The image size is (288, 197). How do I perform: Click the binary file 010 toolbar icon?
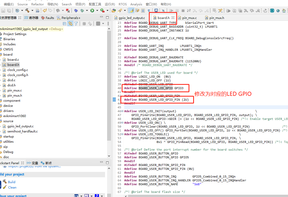tap(37, 11)
